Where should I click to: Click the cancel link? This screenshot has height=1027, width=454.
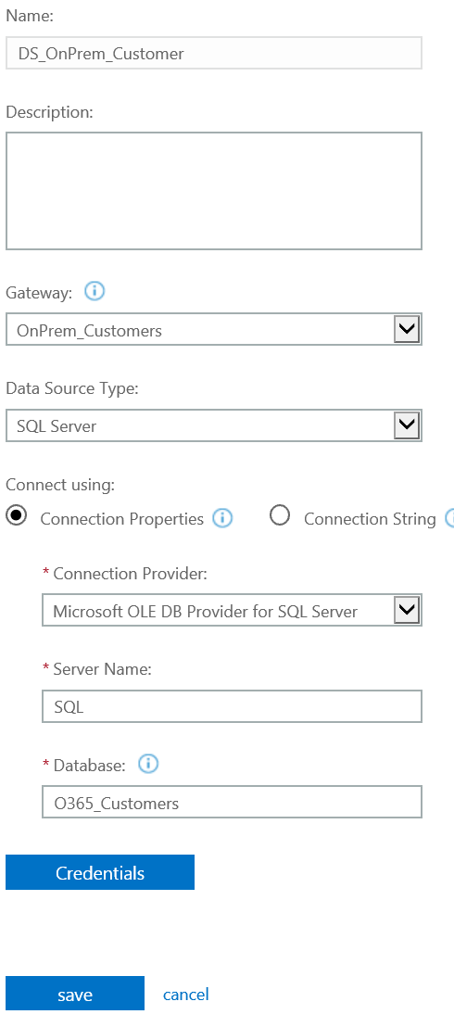[186, 995]
